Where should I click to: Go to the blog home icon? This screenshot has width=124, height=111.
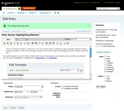tap(4, 13)
